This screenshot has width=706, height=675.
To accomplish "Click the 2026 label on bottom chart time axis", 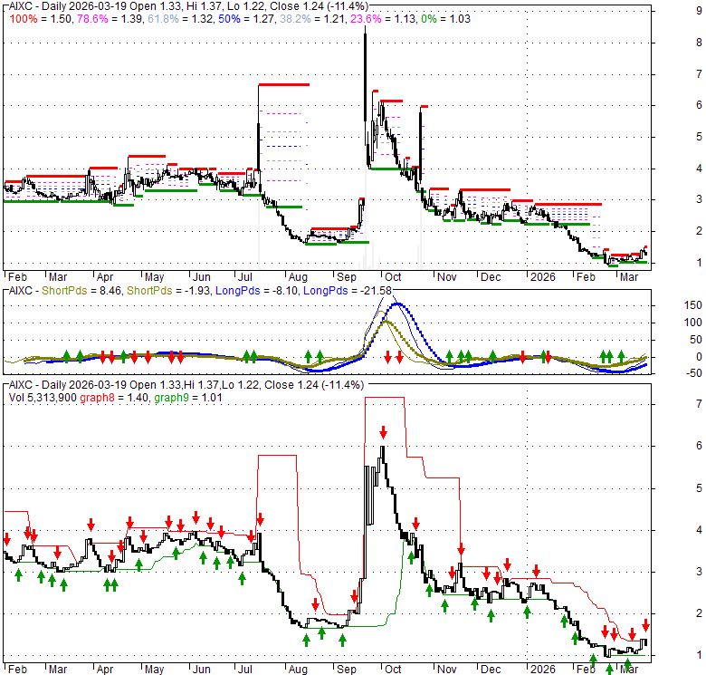I will click(543, 668).
